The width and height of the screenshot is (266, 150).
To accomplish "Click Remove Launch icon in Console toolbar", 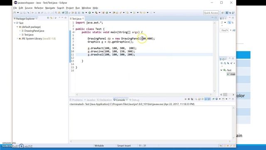I will [x=189, y=99].
